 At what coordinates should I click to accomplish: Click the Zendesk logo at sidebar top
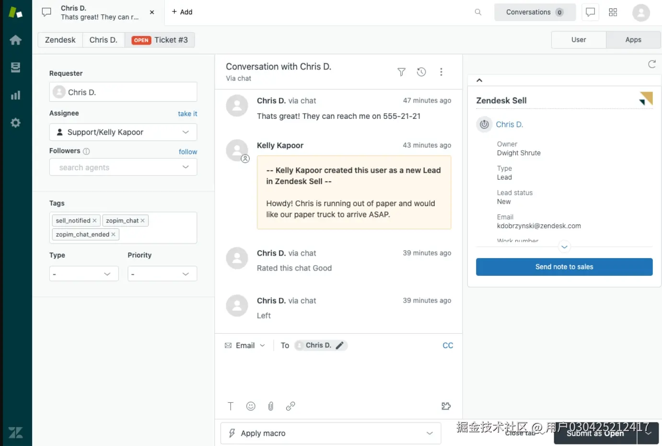pos(16,12)
